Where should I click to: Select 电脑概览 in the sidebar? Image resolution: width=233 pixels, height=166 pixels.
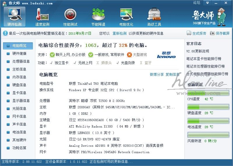18,46
